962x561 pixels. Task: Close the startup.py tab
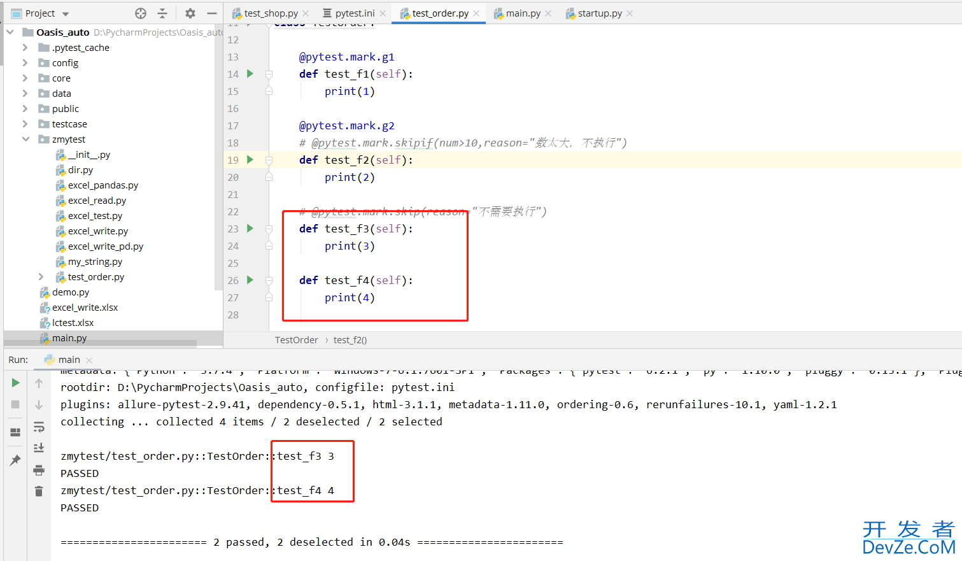pos(630,13)
